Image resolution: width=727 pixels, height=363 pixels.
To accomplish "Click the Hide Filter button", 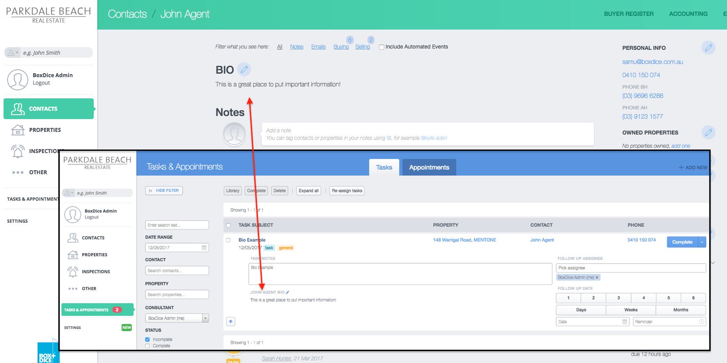I will click(x=164, y=191).
